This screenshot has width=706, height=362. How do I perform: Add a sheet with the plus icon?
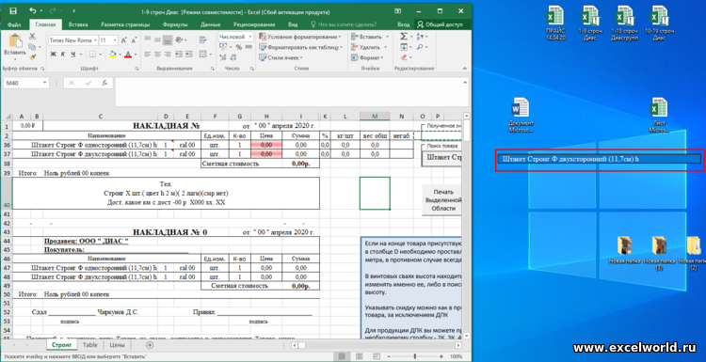150,345
